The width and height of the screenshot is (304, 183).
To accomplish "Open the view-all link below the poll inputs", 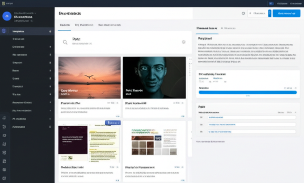I will [x=211, y=141].
